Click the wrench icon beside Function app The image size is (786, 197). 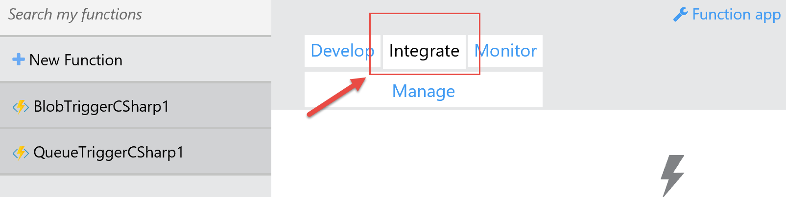[680, 15]
